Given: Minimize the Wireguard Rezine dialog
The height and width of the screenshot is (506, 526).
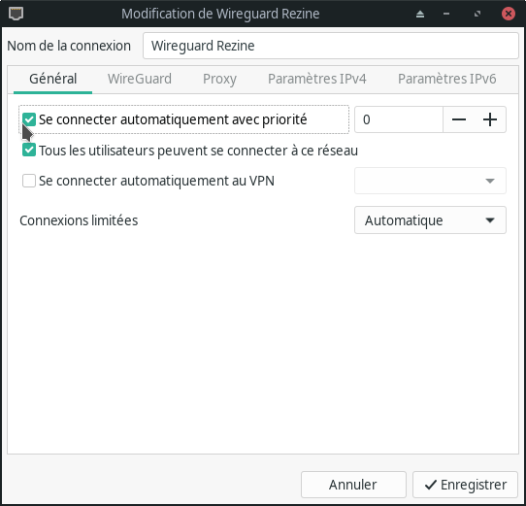Looking at the screenshot, I should [446, 15].
